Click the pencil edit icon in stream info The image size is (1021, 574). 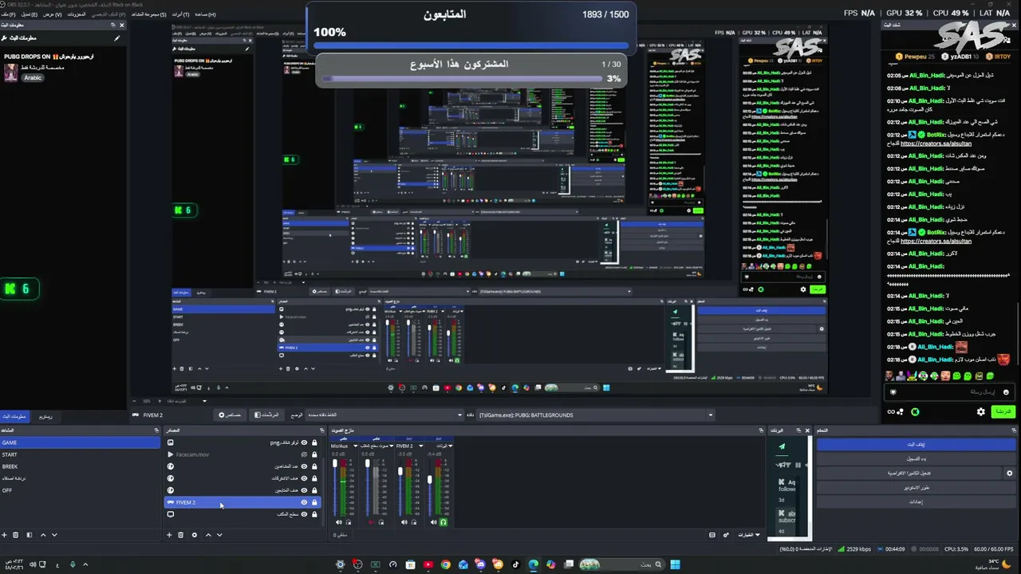117,37
